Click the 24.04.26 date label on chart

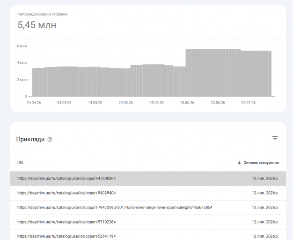click(x=34, y=103)
